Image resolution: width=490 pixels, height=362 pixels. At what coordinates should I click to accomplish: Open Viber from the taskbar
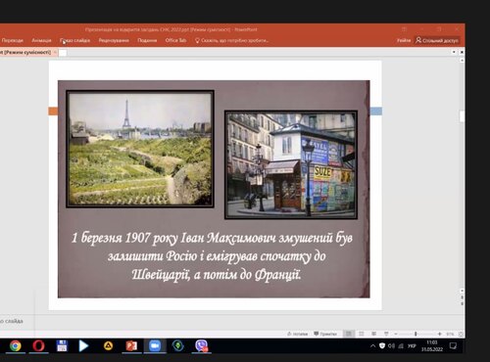tap(202, 345)
